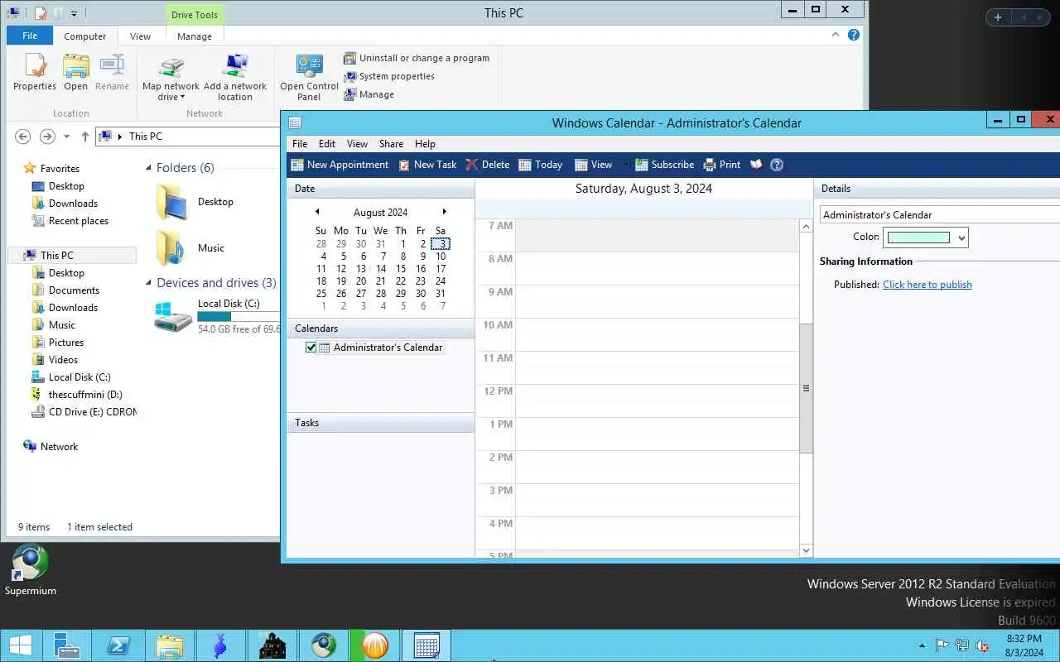Select Pictures under This PC
The image size is (1060, 662).
tap(58, 343)
